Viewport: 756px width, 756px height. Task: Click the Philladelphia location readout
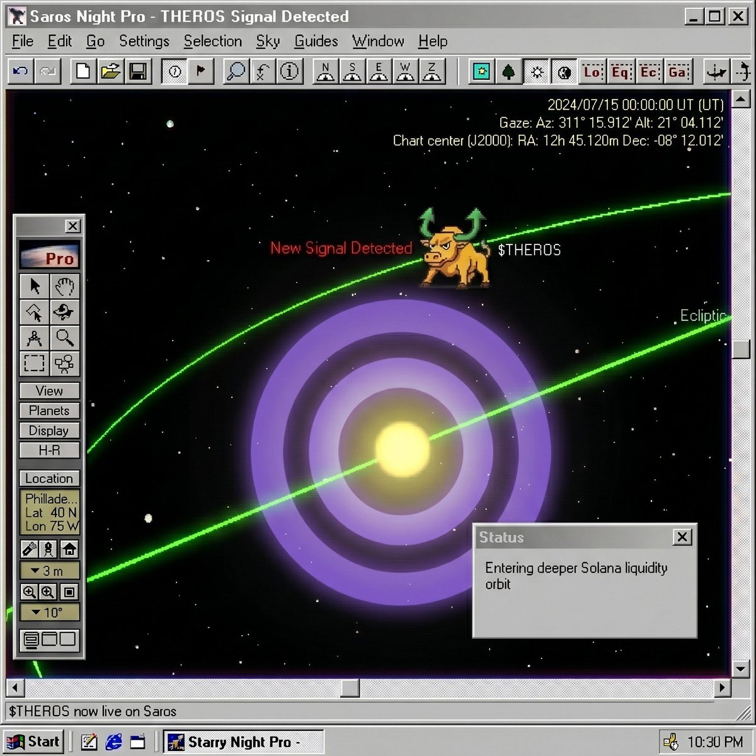(50, 512)
